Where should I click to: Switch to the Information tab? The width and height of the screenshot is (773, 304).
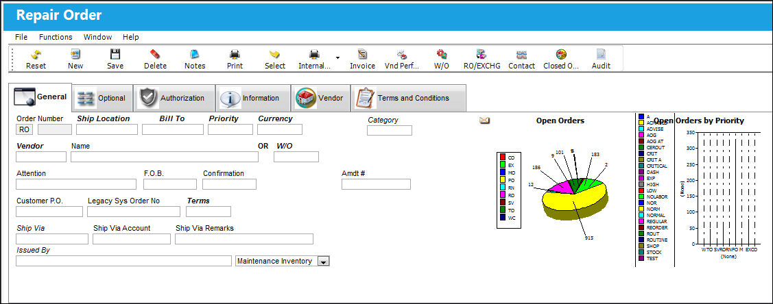(x=253, y=98)
